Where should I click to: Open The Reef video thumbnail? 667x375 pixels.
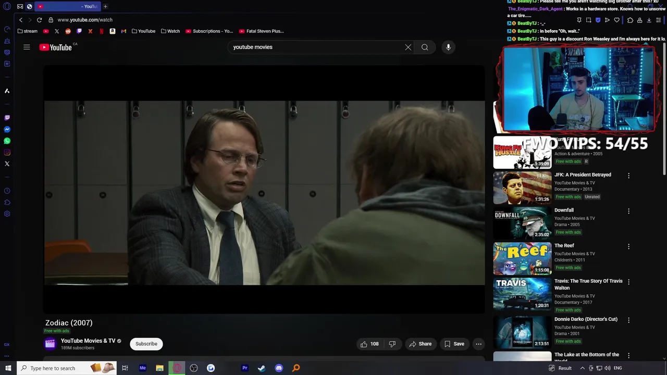click(522, 258)
